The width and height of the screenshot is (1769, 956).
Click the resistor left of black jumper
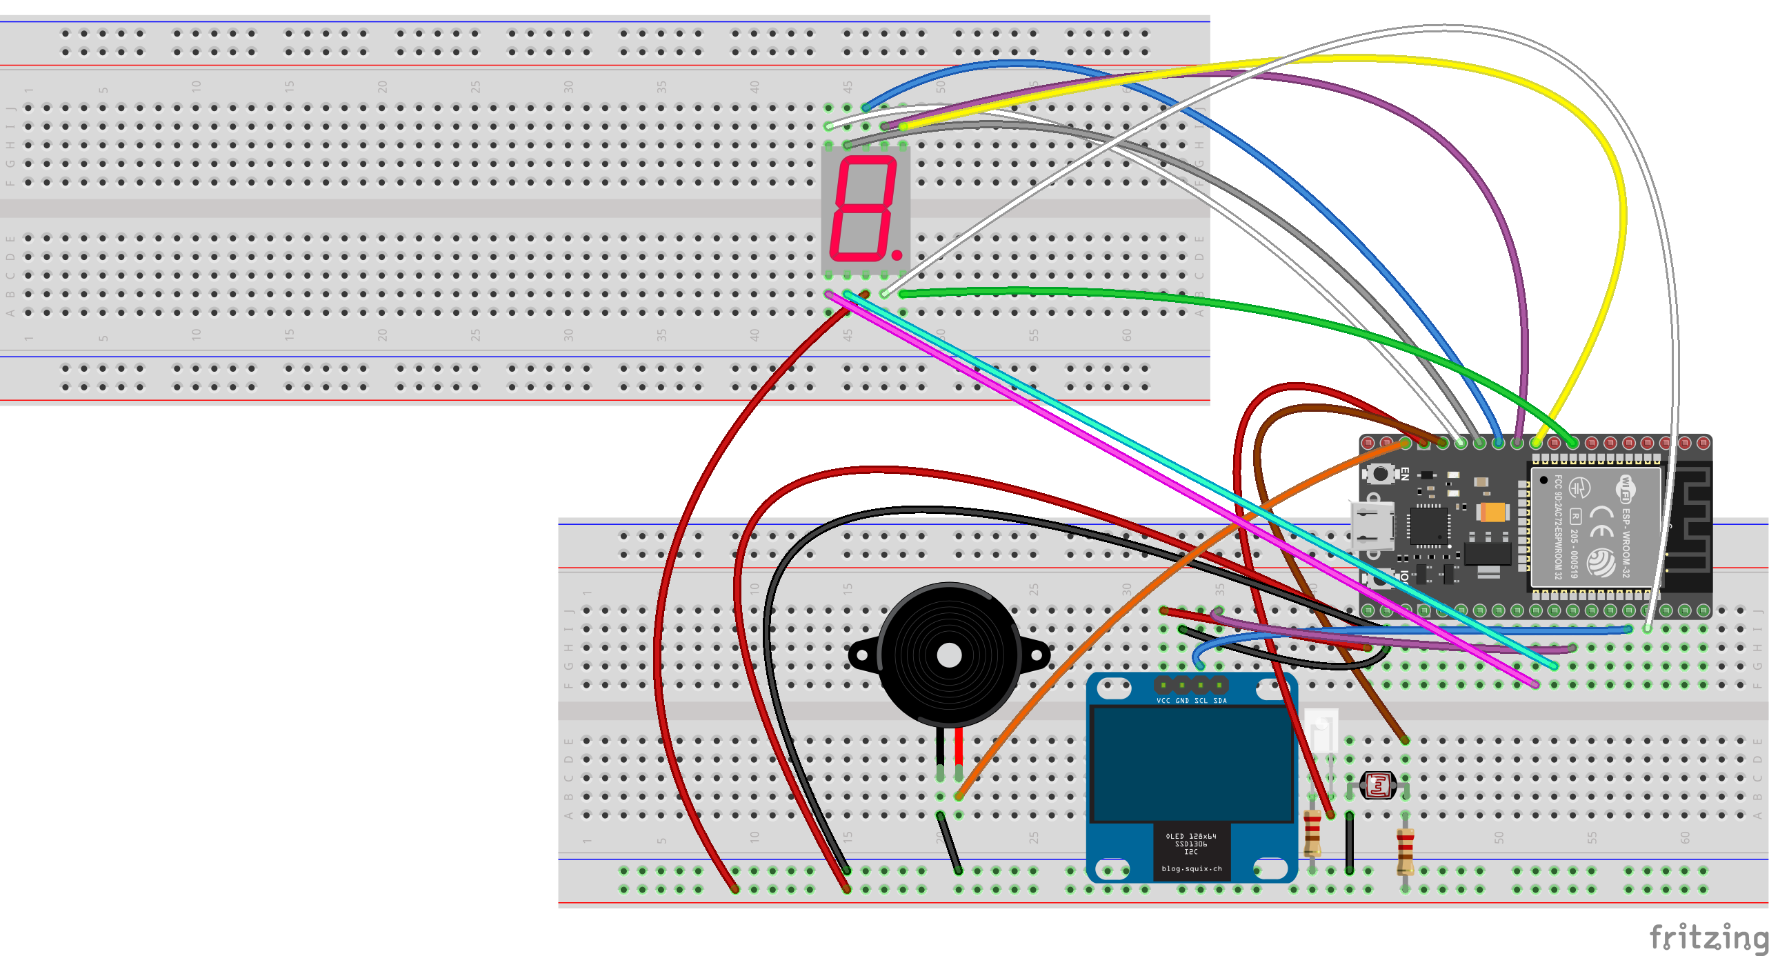[x=1312, y=835]
